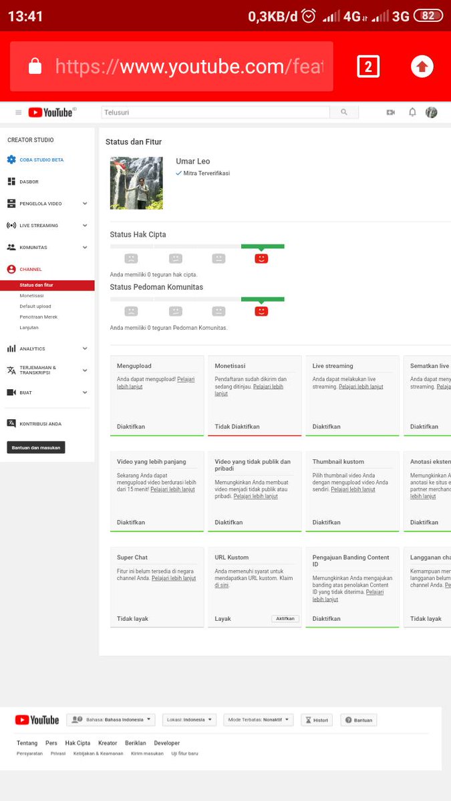The width and height of the screenshot is (451, 801).
Task: Click the Analytics bar chart icon
Action: click(x=11, y=348)
